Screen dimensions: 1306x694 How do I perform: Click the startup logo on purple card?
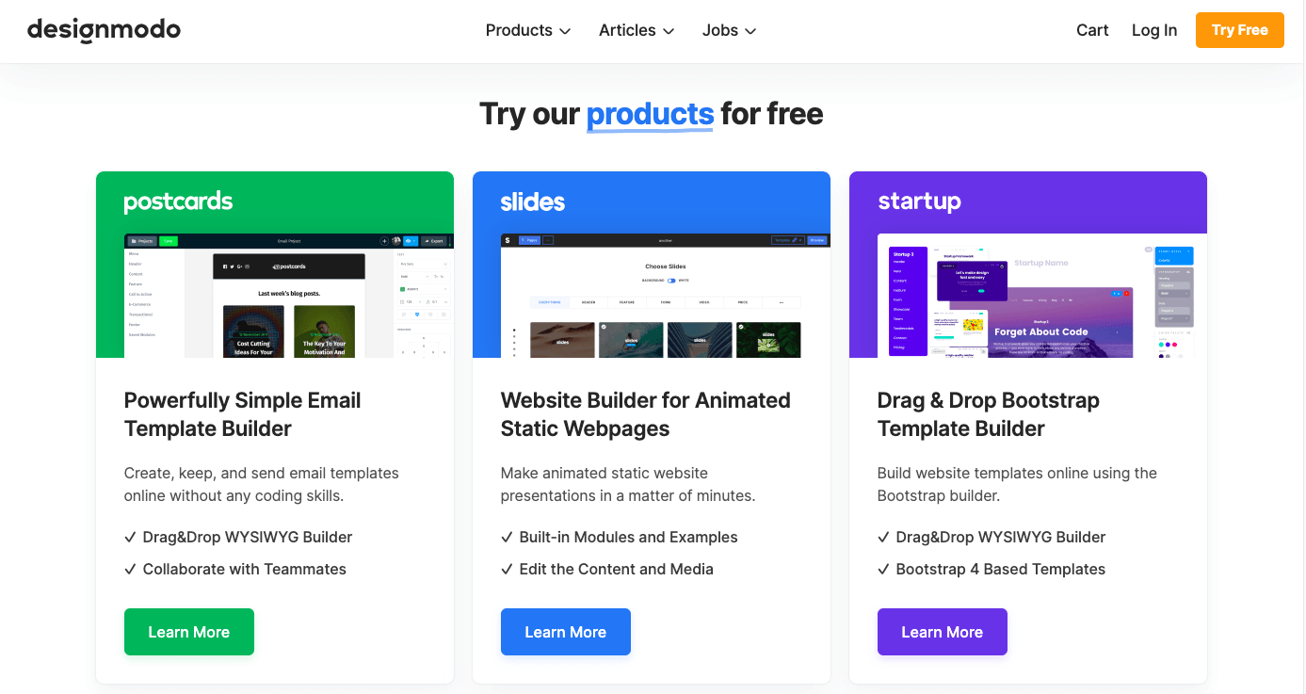(x=919, y=202)
